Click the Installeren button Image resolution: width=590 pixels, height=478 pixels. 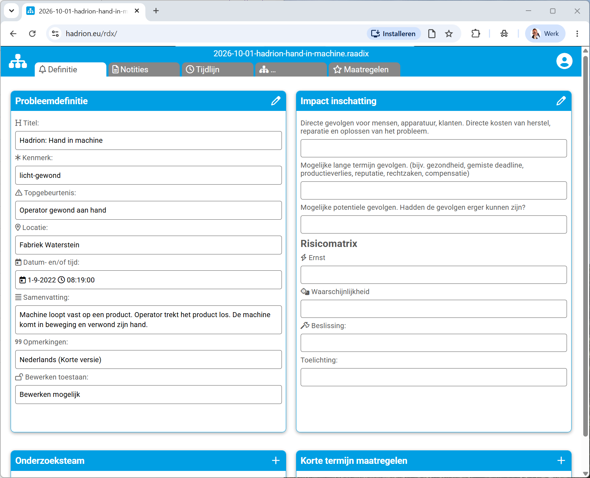394,34
